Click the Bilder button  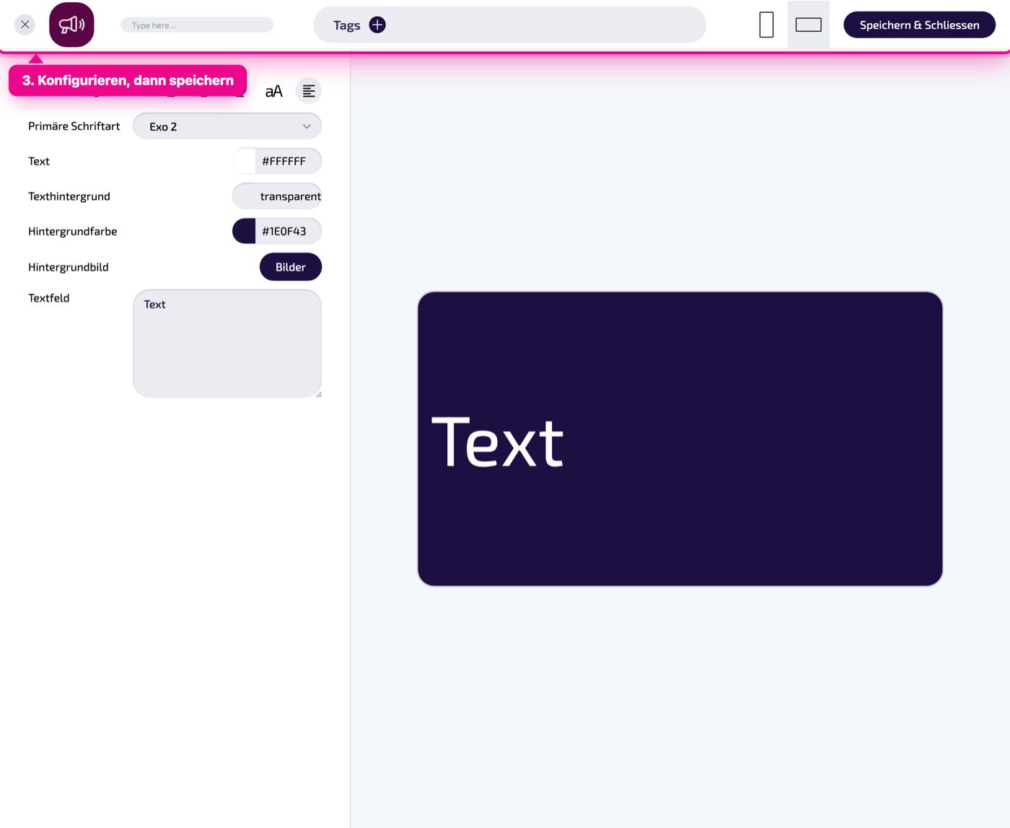tap(291, 267)
